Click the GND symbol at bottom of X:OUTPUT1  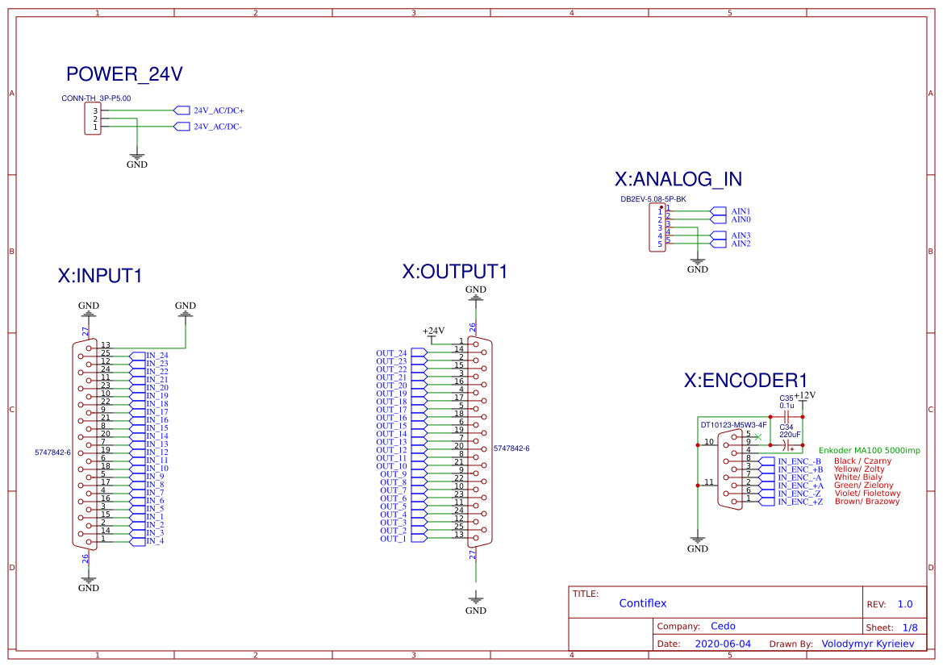point(475,600)
